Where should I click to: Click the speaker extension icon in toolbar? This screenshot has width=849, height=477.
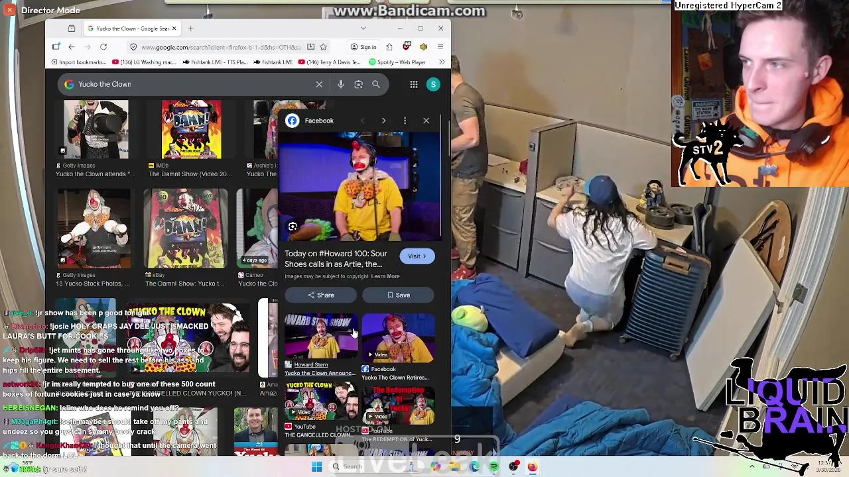pos(423,47)
